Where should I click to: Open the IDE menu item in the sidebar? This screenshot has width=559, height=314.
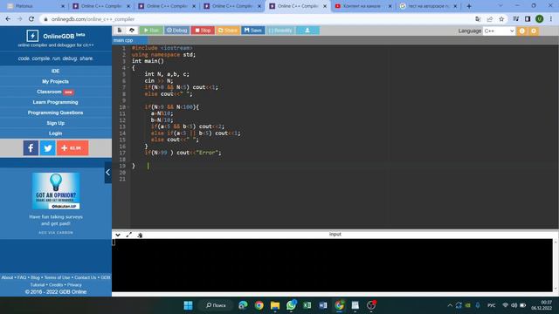click(x=55, y=71)
